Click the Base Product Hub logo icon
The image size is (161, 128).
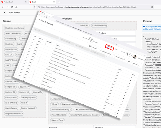(39, 19)
